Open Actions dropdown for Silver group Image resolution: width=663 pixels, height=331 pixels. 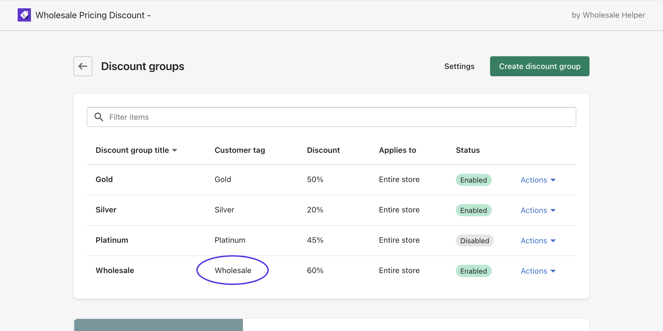point(538,210)
